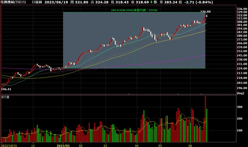Screen dimensions: 248x147
Task: Click the gray triangle marker near April
Action: tap(129, 94)
